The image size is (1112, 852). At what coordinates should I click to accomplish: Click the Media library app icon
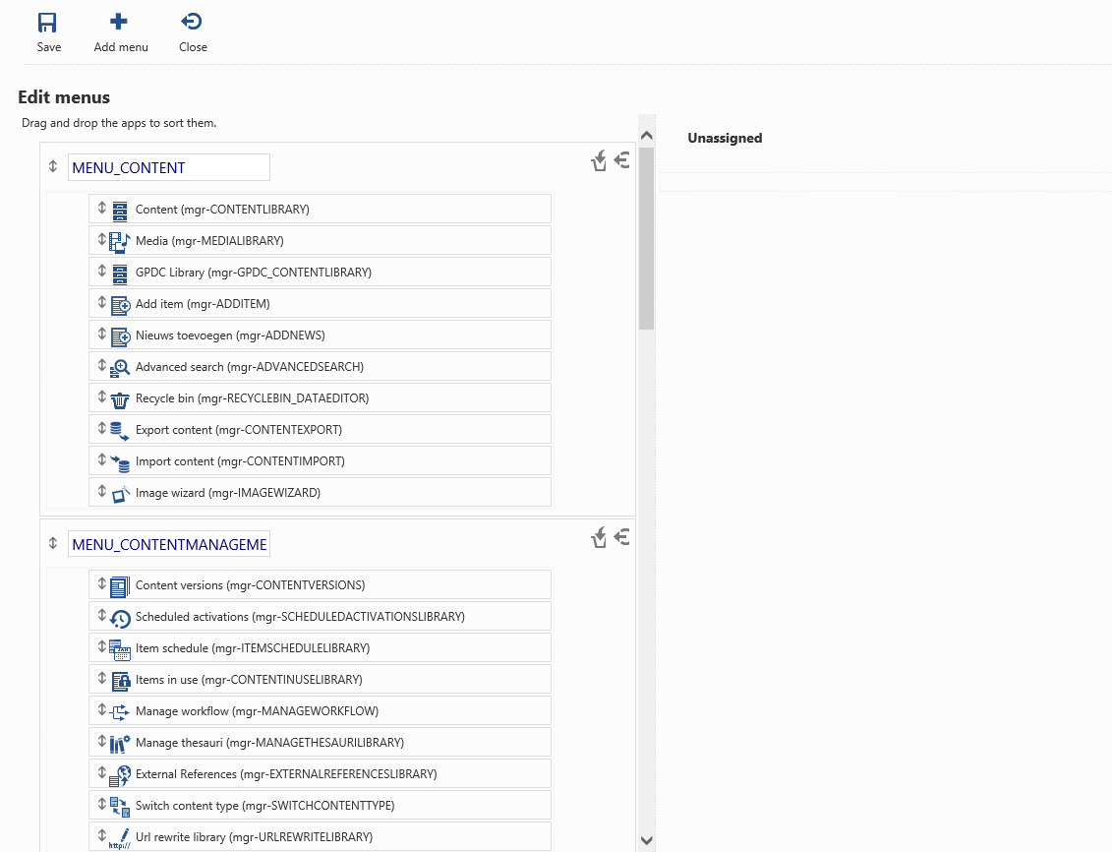(x=119, y=243)
